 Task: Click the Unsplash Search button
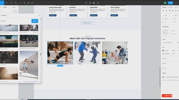click(x=35, y=21)
